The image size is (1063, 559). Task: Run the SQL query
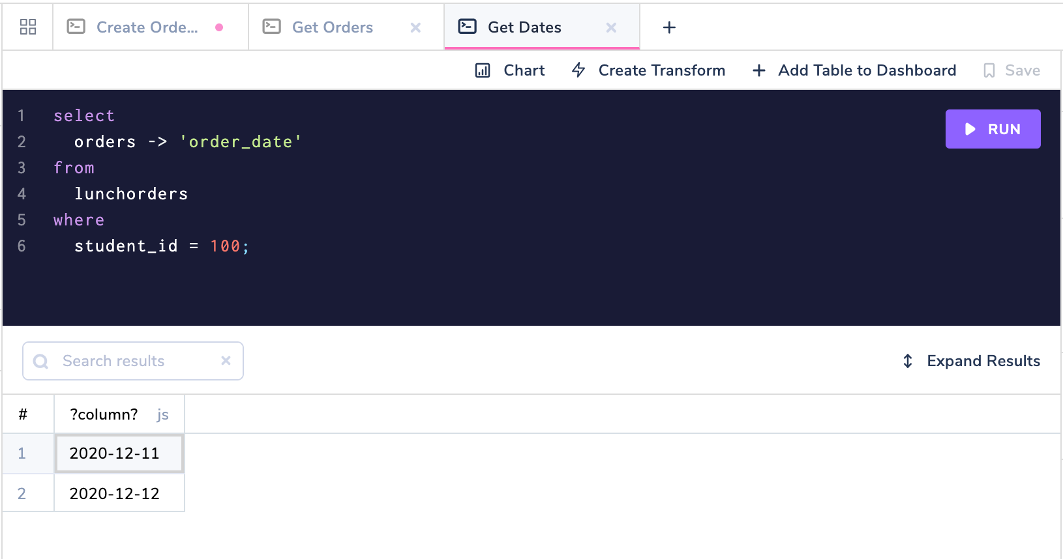[x=993, y=129]
